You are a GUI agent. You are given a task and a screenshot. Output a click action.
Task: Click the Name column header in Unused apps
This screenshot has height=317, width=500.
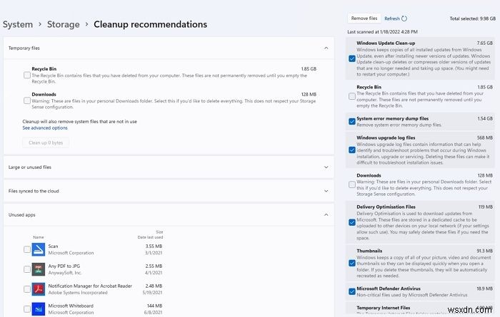coord(38,237)
